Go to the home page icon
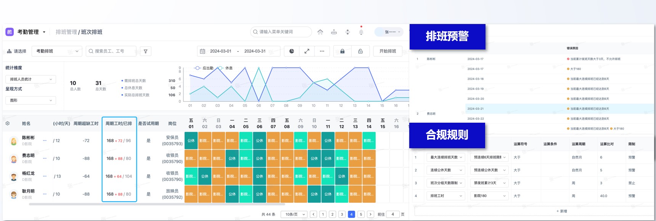The height and width of the screenshot is (221, 656). (x=320, y=32)
